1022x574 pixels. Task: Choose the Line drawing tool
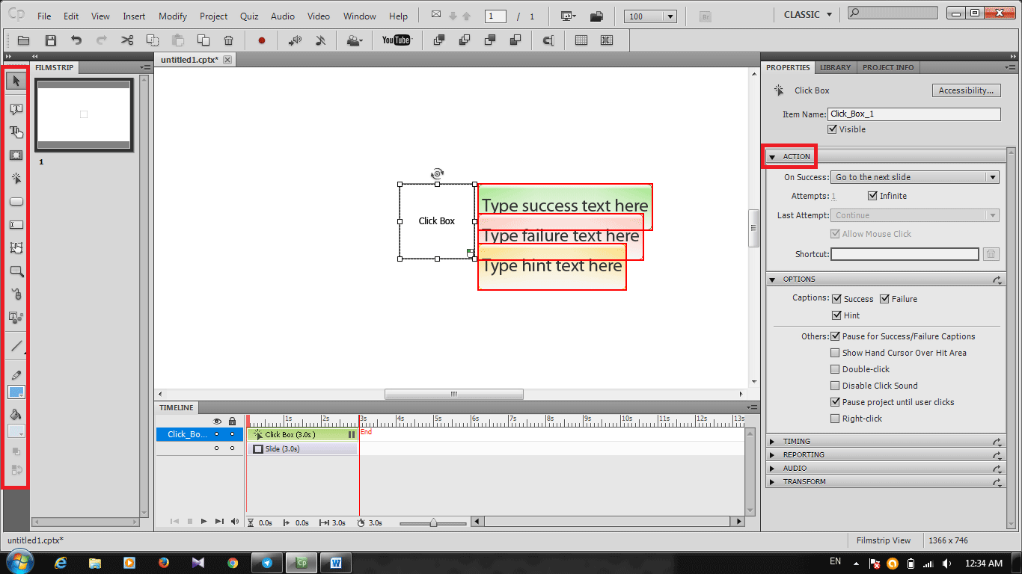[16, 346]
